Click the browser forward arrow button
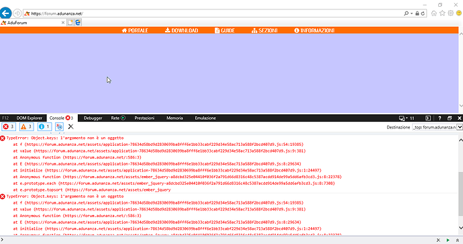Viewport: 463px width, 244px height. [17, 13]
